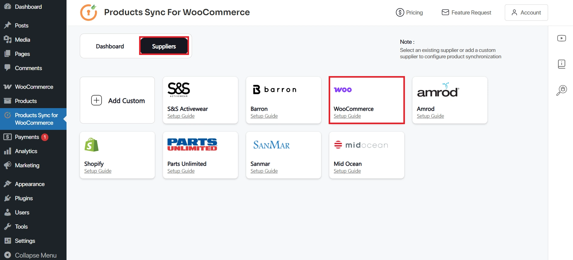Click the Appearance paintbrush icon

[8, 184]
